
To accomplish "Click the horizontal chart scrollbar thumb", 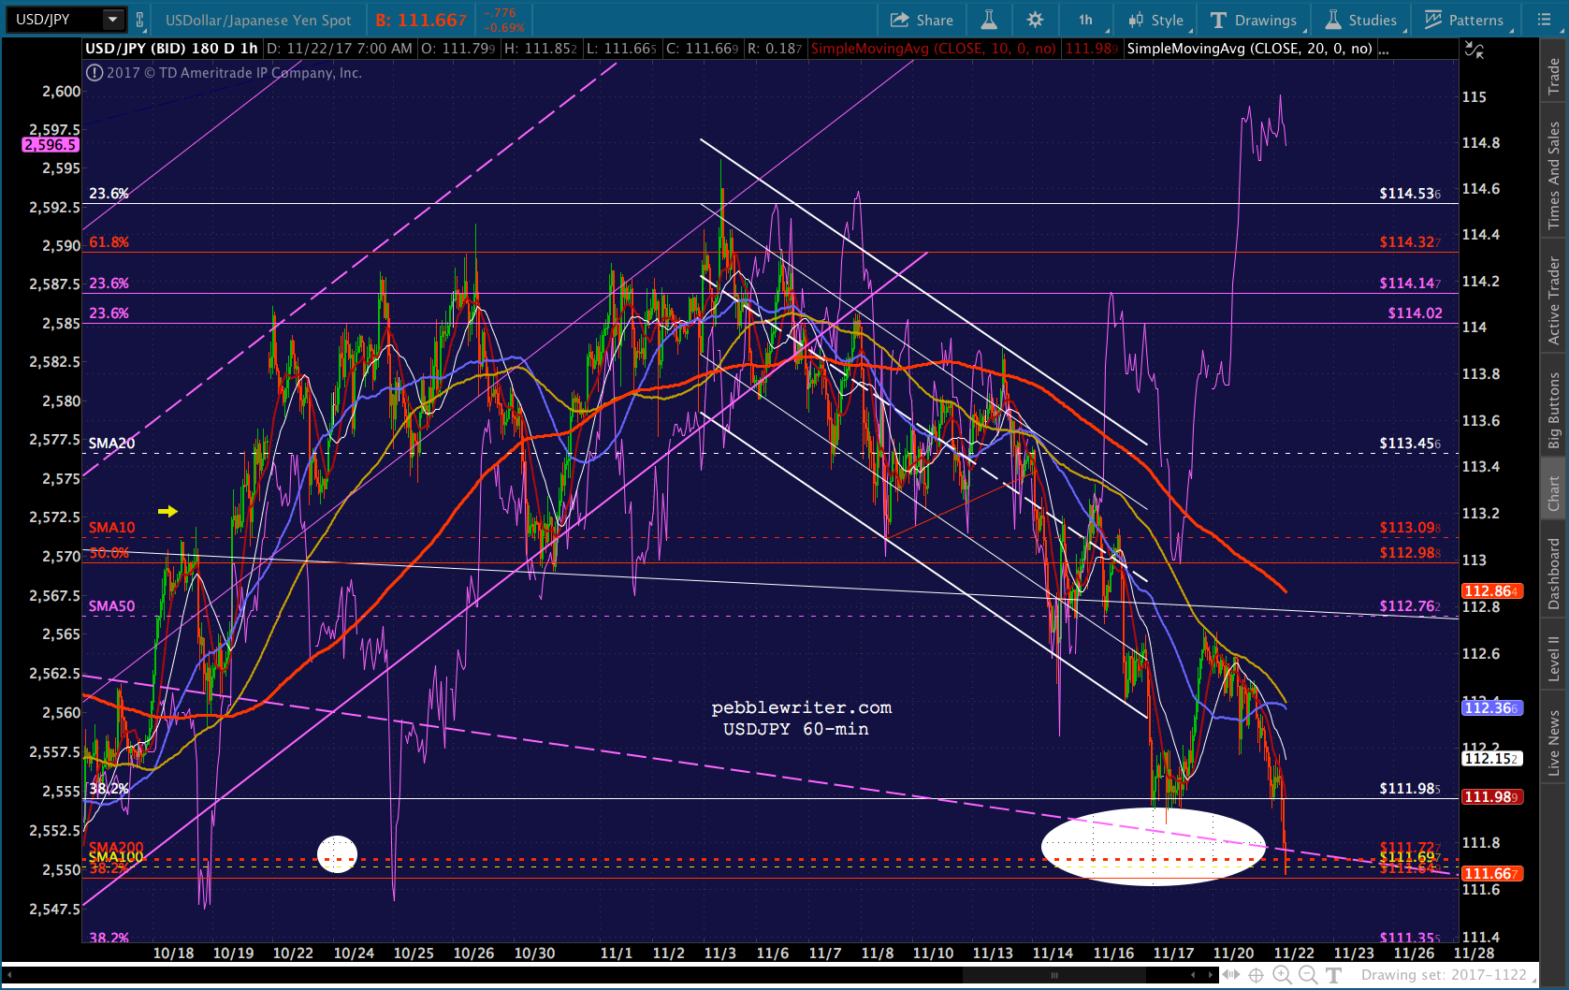I will pyautogui.click(x=1054, y=975).
